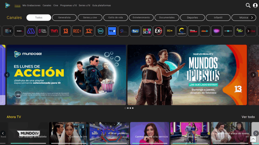Play 'El chico de oro' thumbnail
Viewport: 259px width, 145px height.
(69, 133)
